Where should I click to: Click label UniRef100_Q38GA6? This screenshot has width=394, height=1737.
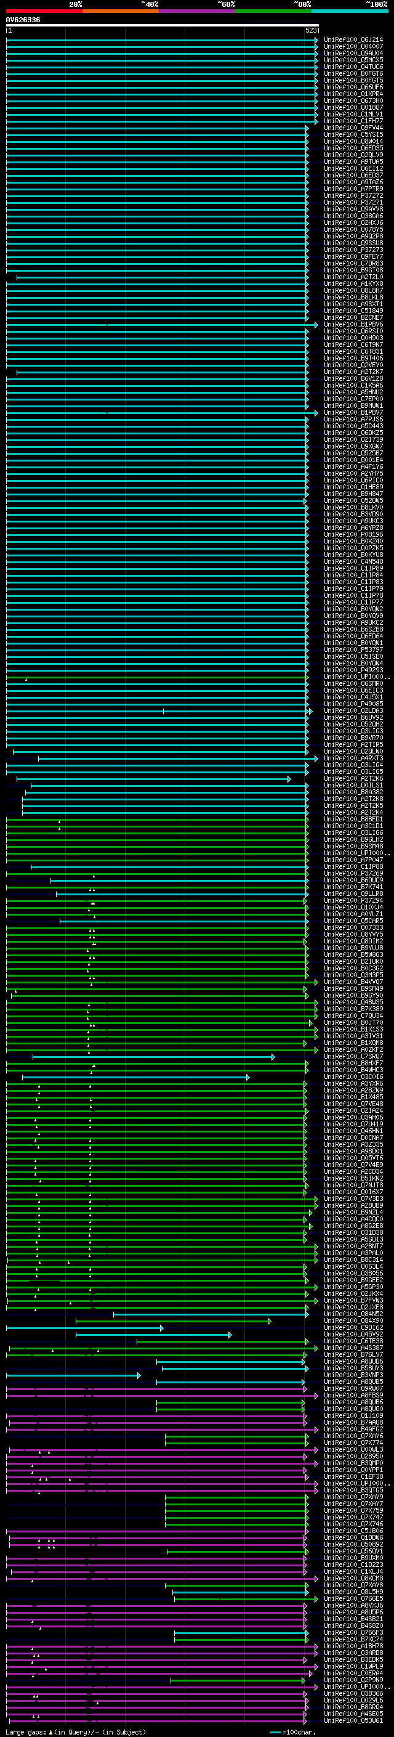coord(353,216)
